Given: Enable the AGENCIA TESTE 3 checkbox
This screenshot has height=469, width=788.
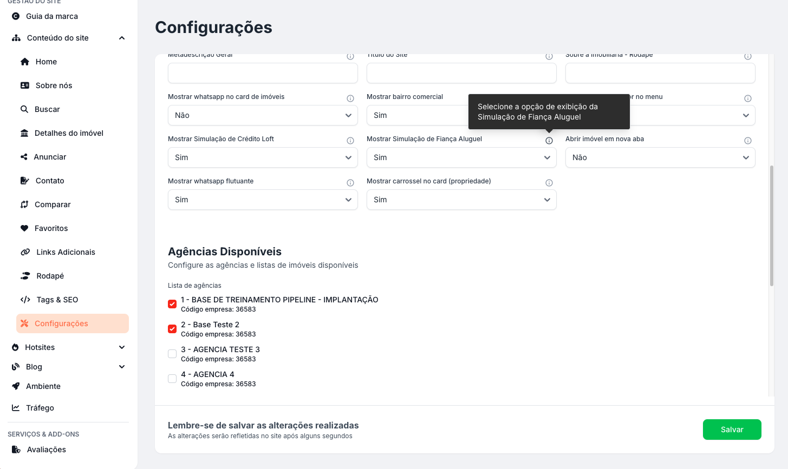Looking at the screenshot, I should click(172, 354).
